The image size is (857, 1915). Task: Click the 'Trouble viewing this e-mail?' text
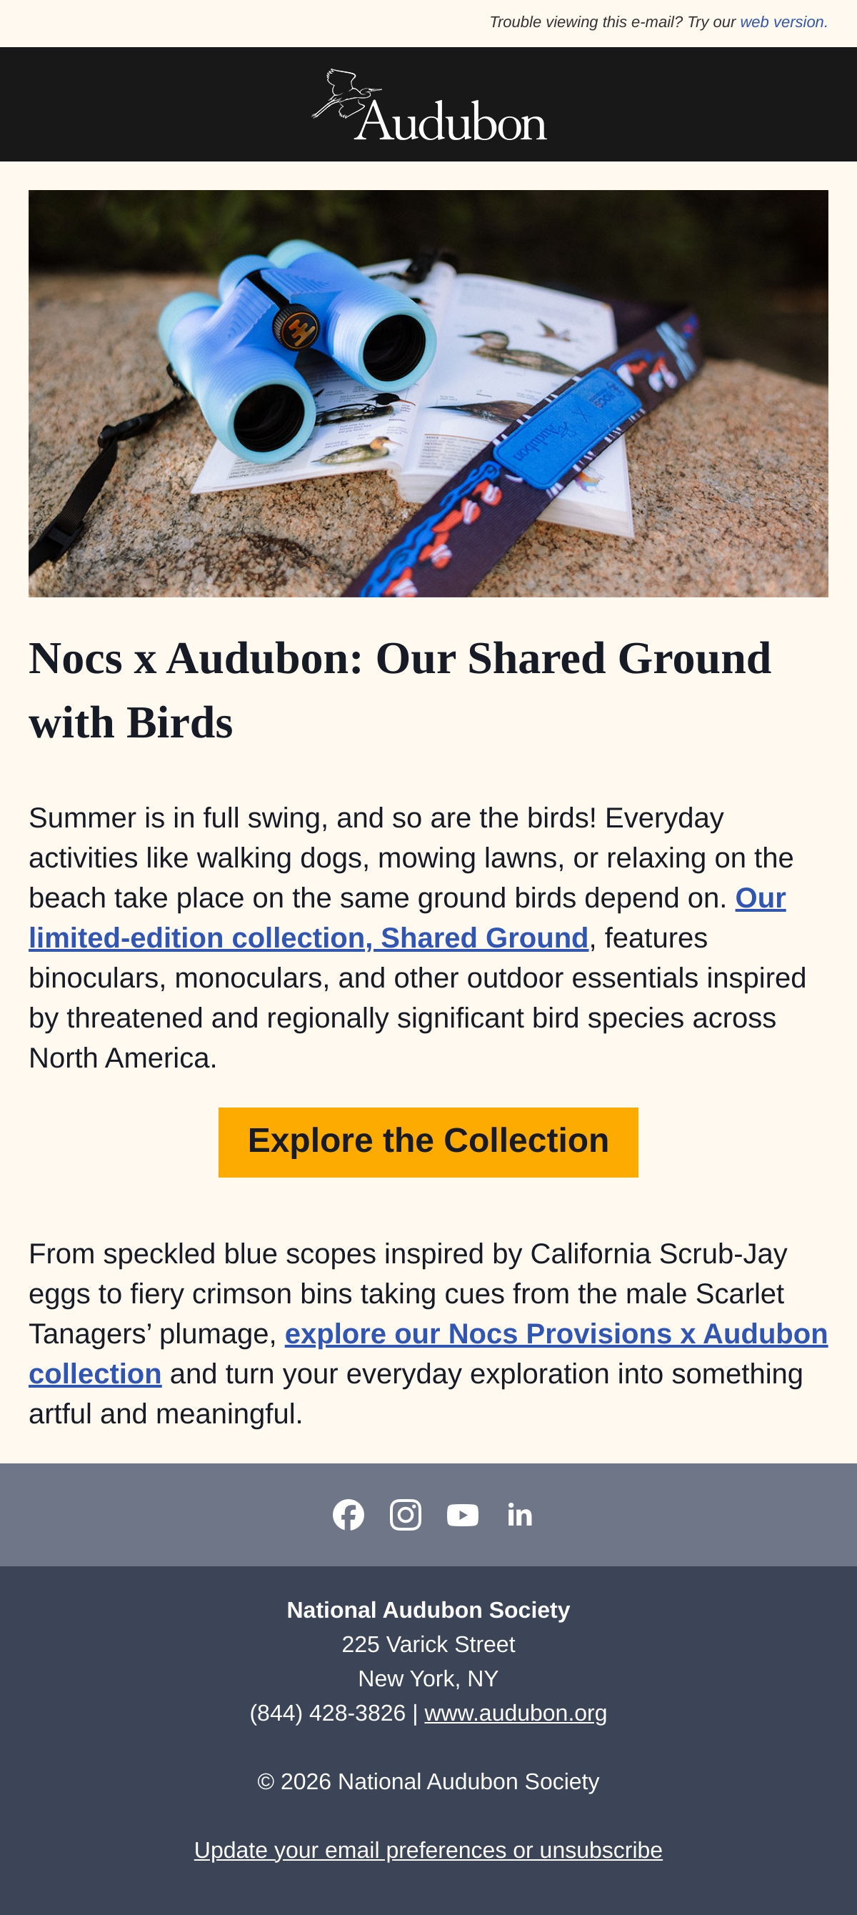(586, 22)
